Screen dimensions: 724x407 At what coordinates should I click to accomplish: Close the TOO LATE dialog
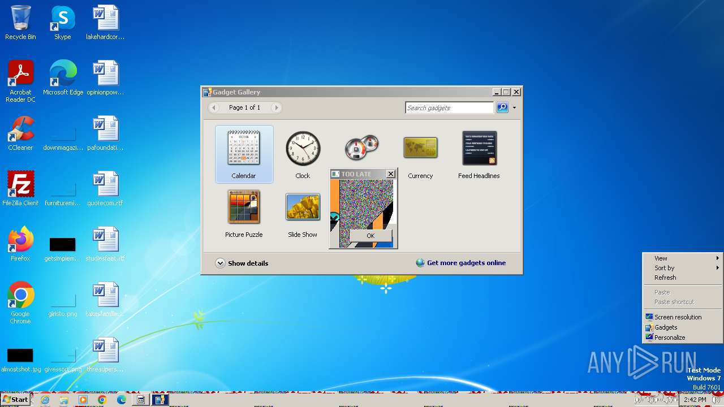[390, 174]
